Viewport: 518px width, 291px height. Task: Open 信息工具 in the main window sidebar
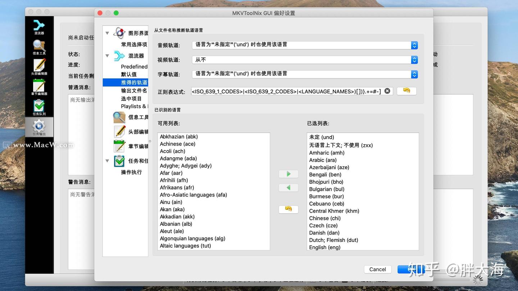point(39,47)
